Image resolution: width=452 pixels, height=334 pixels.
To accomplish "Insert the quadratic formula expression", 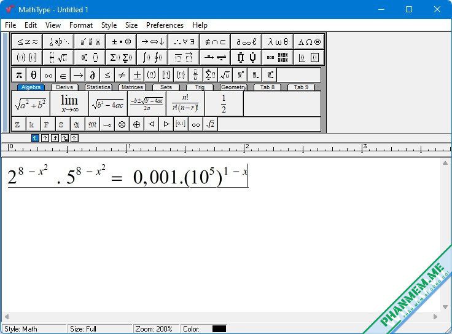I will point(147,104).
